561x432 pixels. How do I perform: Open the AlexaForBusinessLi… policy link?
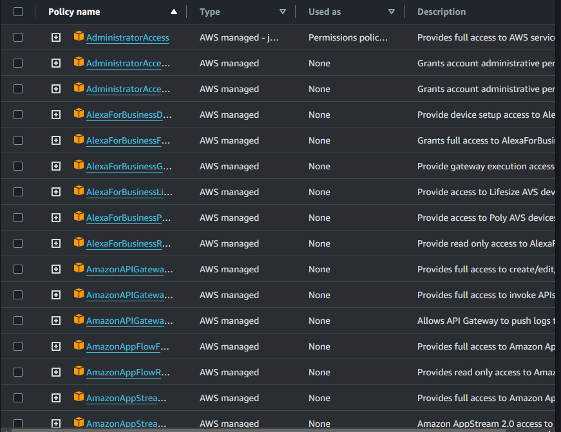coord(129,192)
